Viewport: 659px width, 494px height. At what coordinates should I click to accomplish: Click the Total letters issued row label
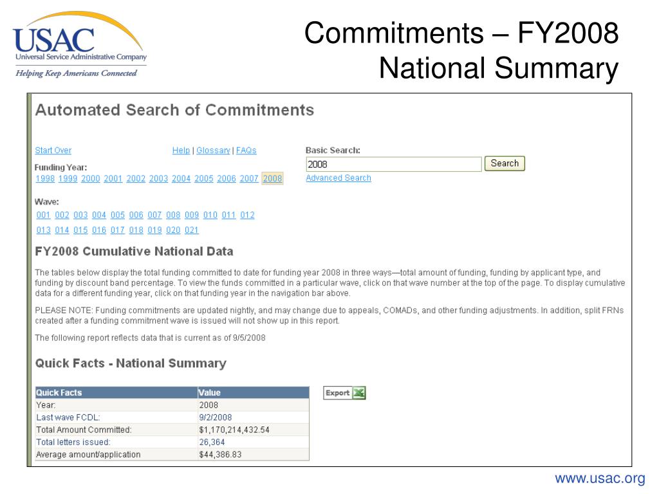point(73,443)
